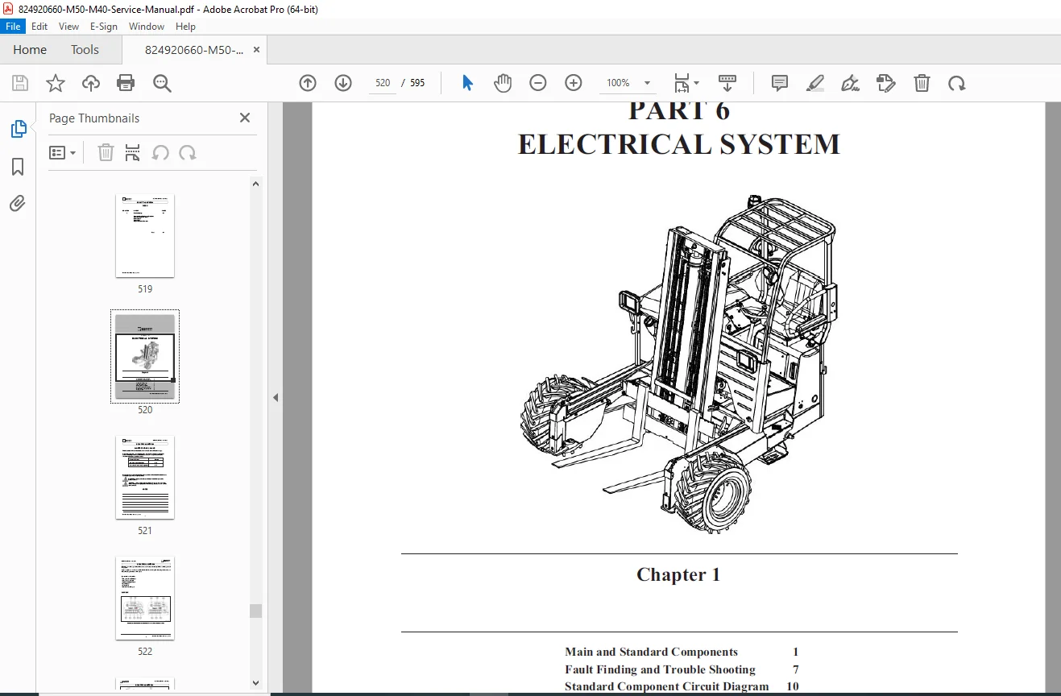Go to the next page with the down arrow
The width and height of the screenshot is (1061, 696).
343,83
